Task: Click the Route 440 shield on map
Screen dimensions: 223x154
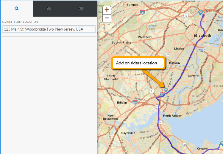Action: click(x=158, y=106)
